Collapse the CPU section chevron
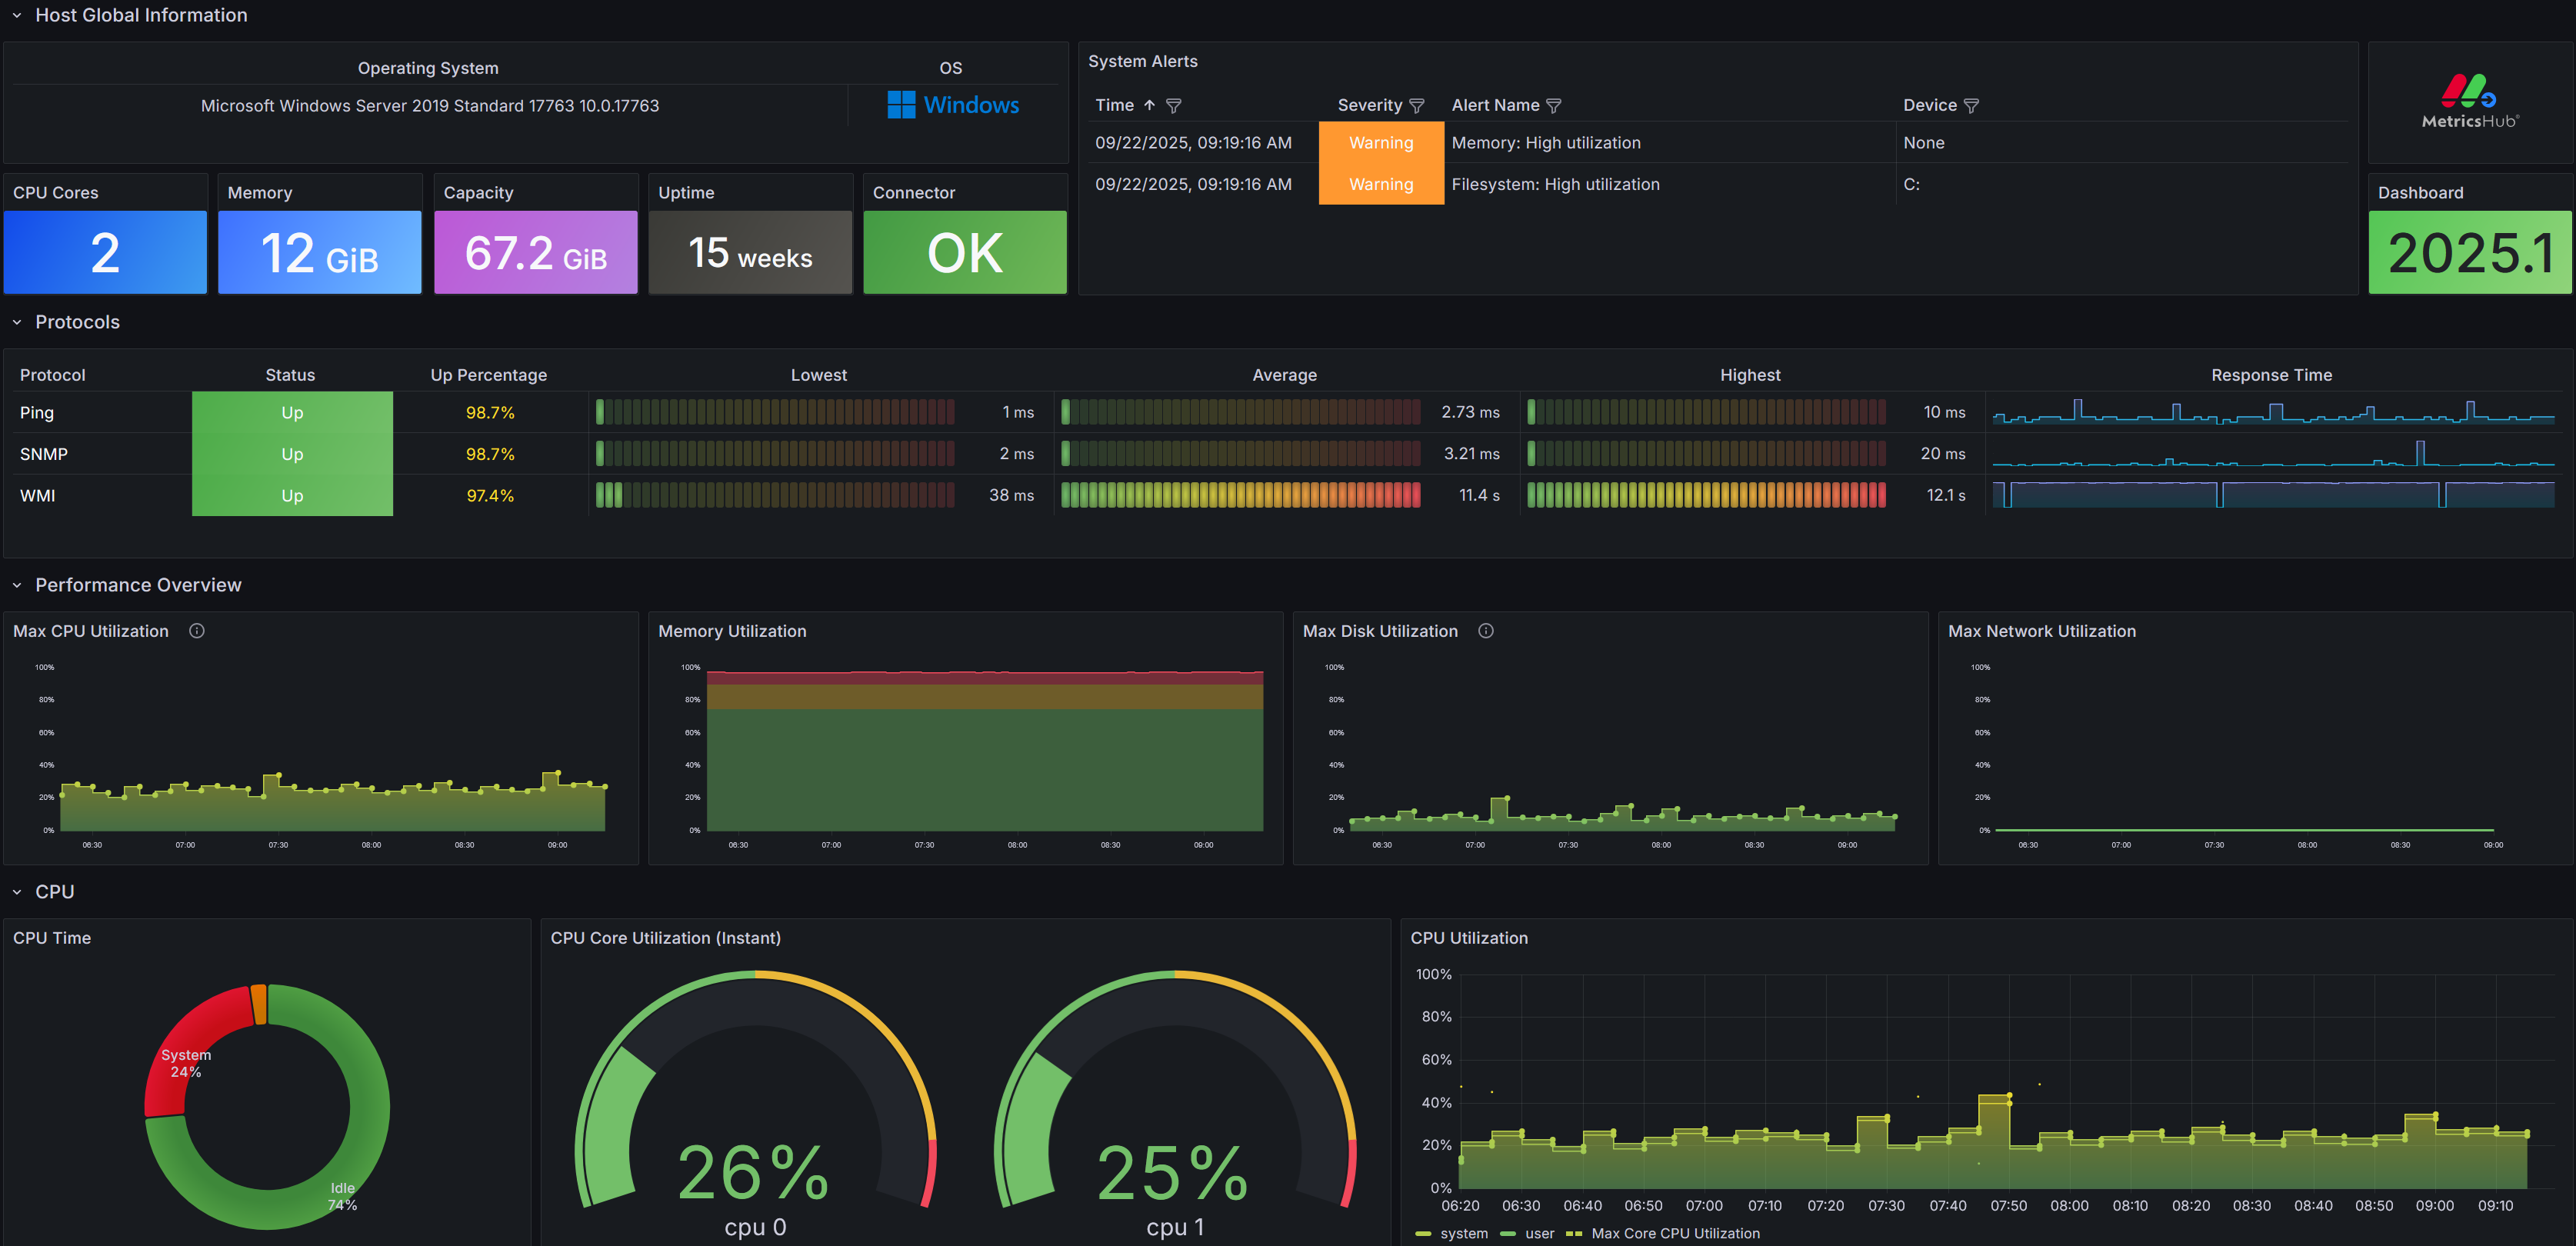 [x=17, y=892]
